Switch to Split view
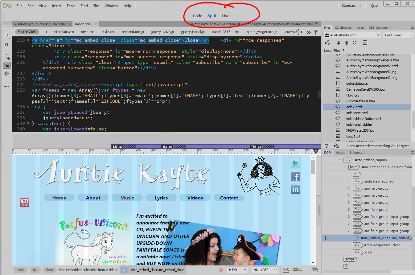This screenshot has width=415, height=275. (212, 16)
